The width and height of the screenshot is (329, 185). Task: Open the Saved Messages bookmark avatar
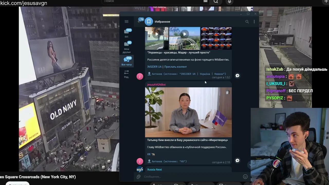[149, 22]
